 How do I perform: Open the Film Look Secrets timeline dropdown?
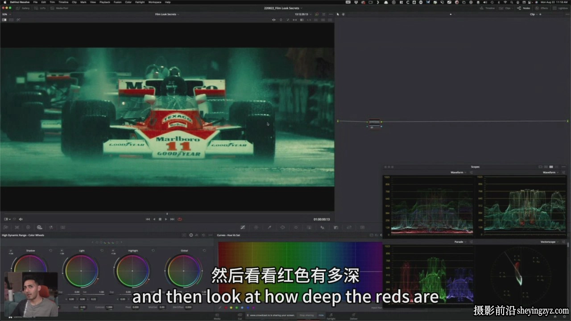pyautogui.click(x=167, y=14)
